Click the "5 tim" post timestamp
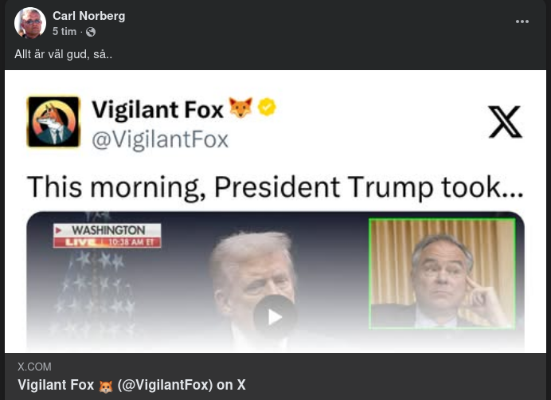 click(64, 32)
